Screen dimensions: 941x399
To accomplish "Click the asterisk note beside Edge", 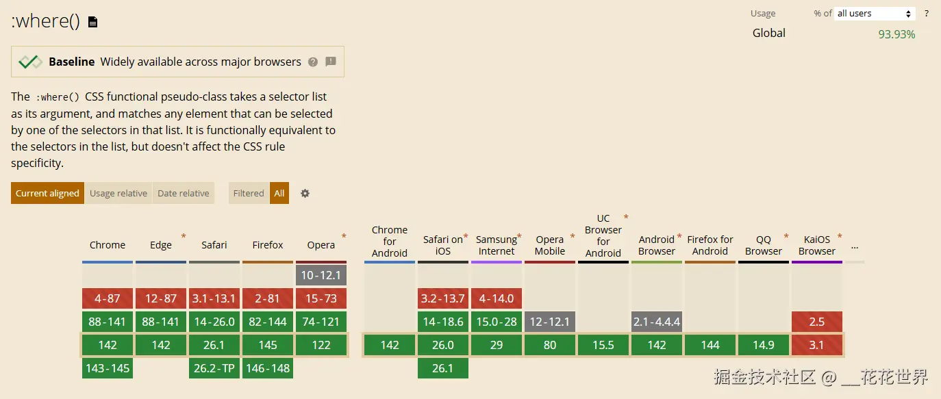I will tap(184, 237).
